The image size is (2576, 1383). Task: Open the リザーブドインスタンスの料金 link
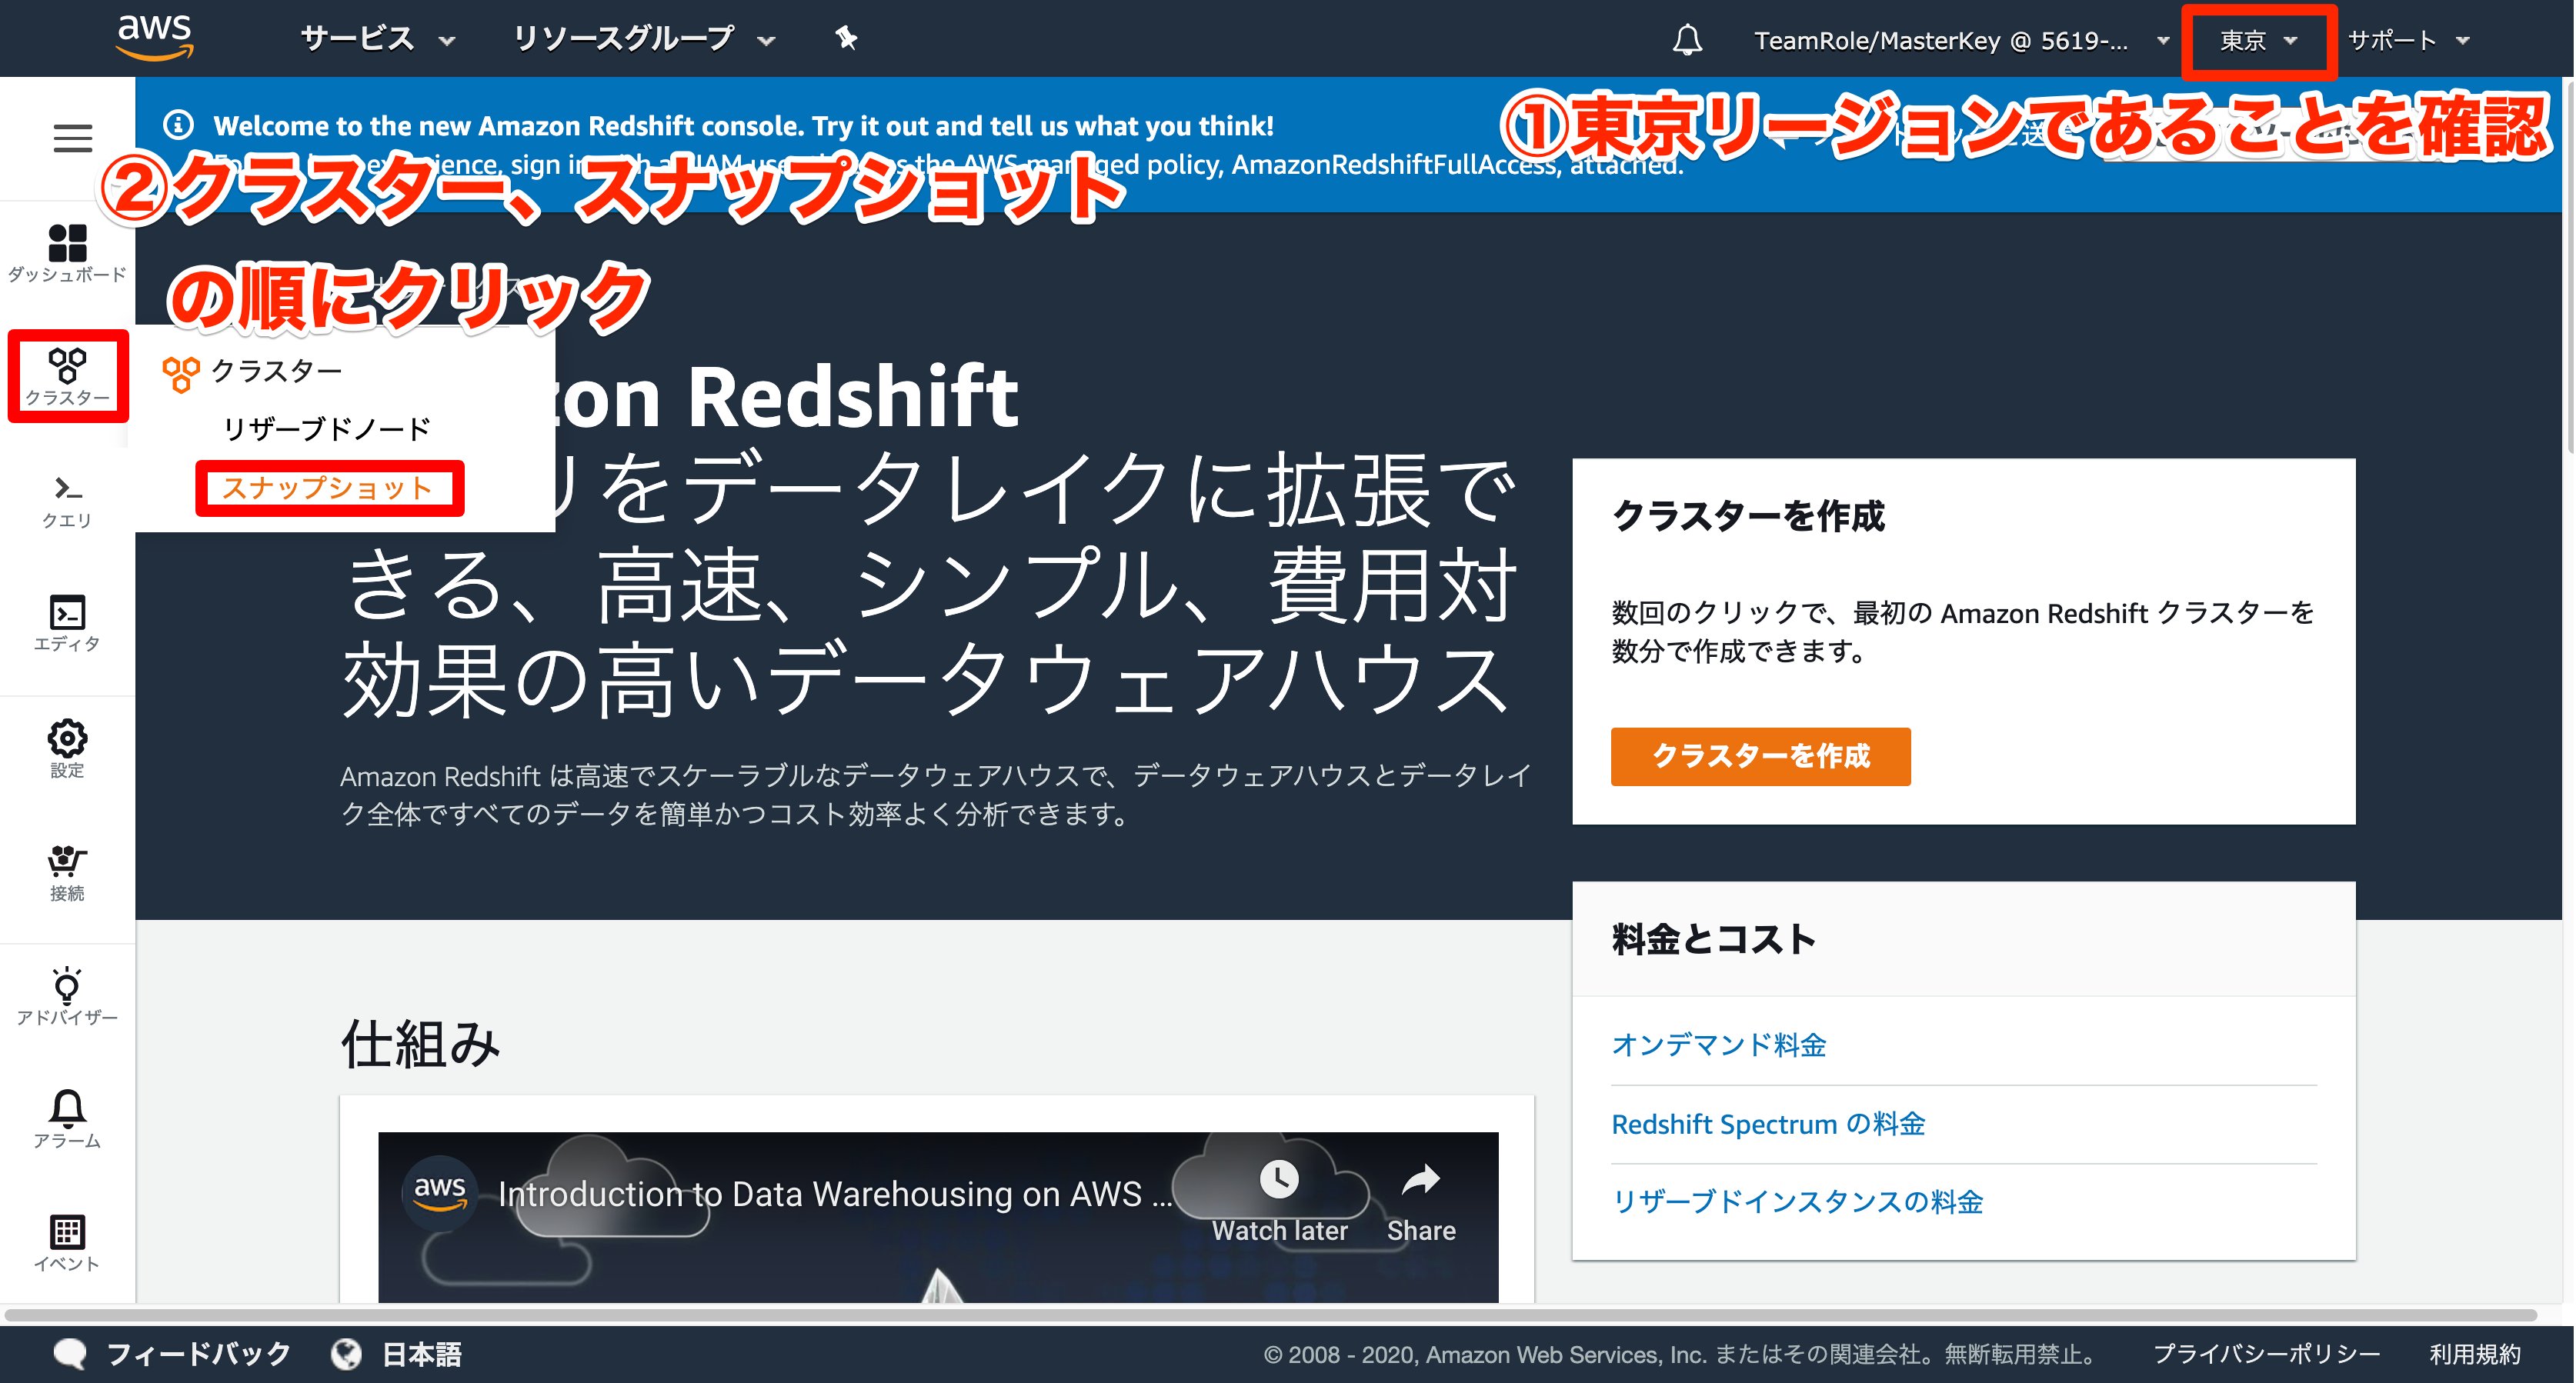1797,1202
